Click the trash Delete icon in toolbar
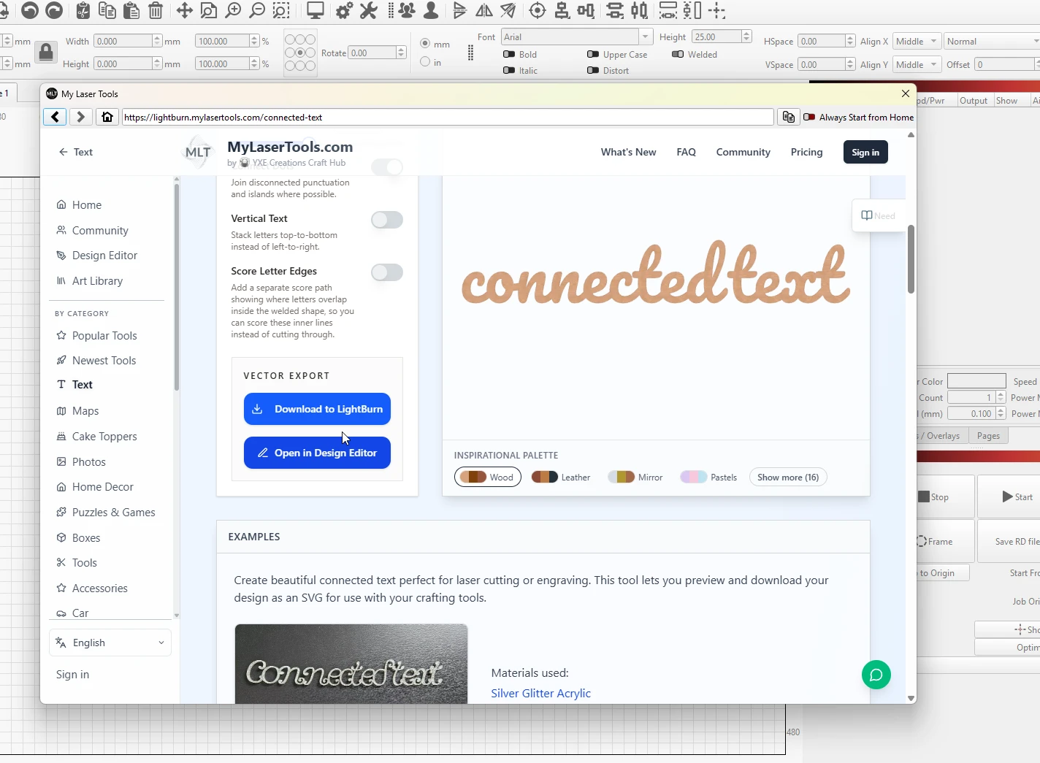1040x763 pixels. (x=156, y=10)
